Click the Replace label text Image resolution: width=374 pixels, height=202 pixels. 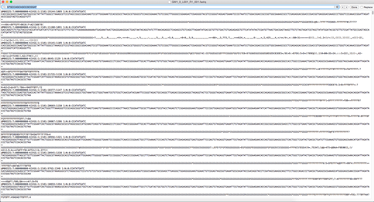pyautogui.click(x=368, y=7)
